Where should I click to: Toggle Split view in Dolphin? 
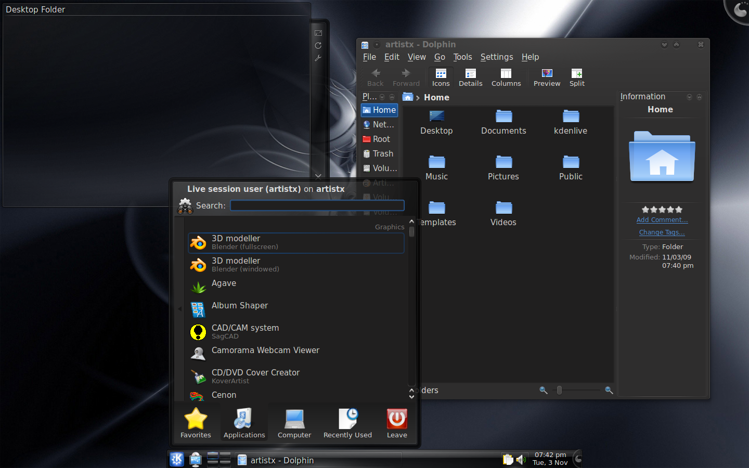(577, 77)
